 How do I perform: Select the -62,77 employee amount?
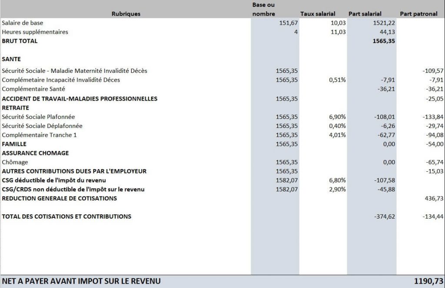pyautogui.click(x=386, y=135)
